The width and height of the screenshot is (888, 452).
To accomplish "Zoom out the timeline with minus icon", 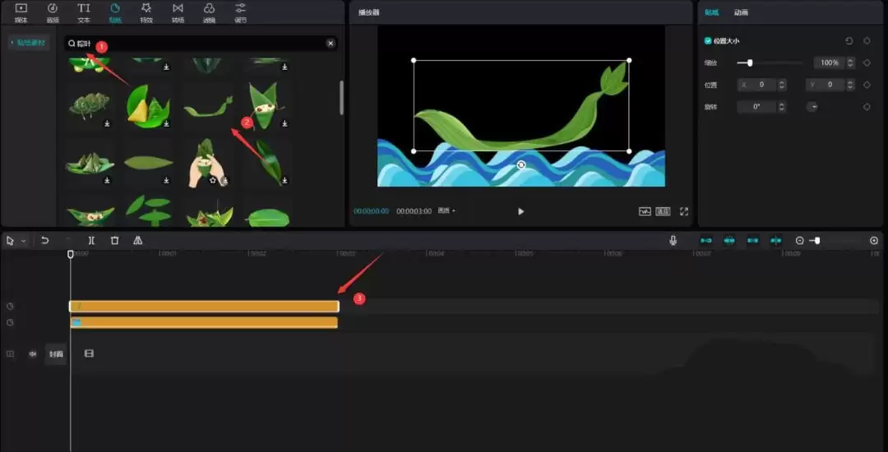I will [799, 241].
